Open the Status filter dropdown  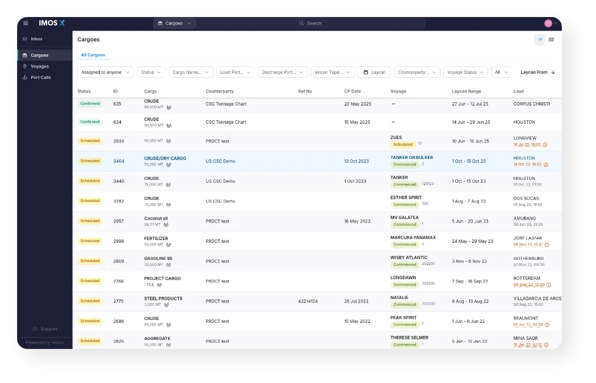coord(151,73)
